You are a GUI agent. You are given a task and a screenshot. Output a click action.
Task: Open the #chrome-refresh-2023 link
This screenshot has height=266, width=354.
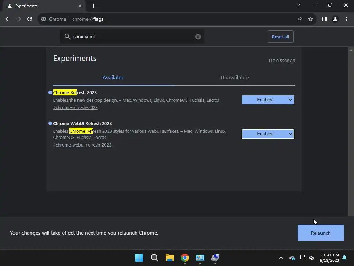coord(75,108)
